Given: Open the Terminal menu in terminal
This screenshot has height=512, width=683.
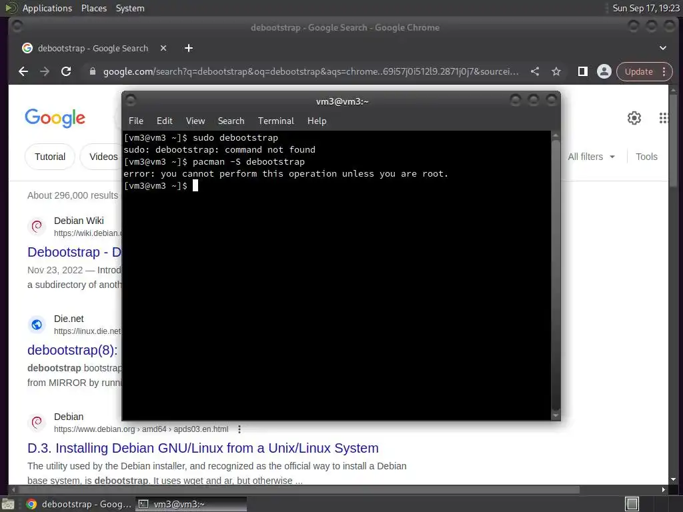Looking at the screenshot, I should coord(275,121).
